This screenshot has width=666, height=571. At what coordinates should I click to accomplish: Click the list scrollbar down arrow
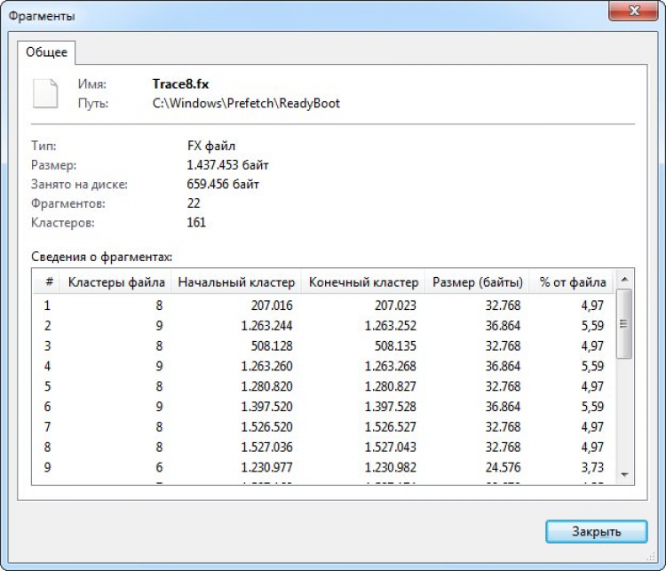click(624, 474)
